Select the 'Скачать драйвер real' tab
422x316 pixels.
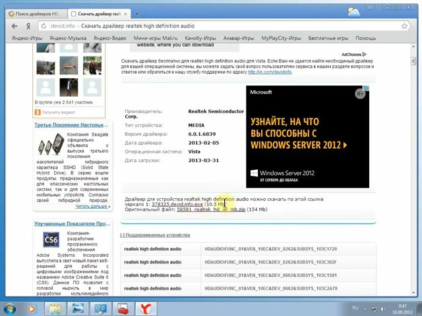(99, 14)
